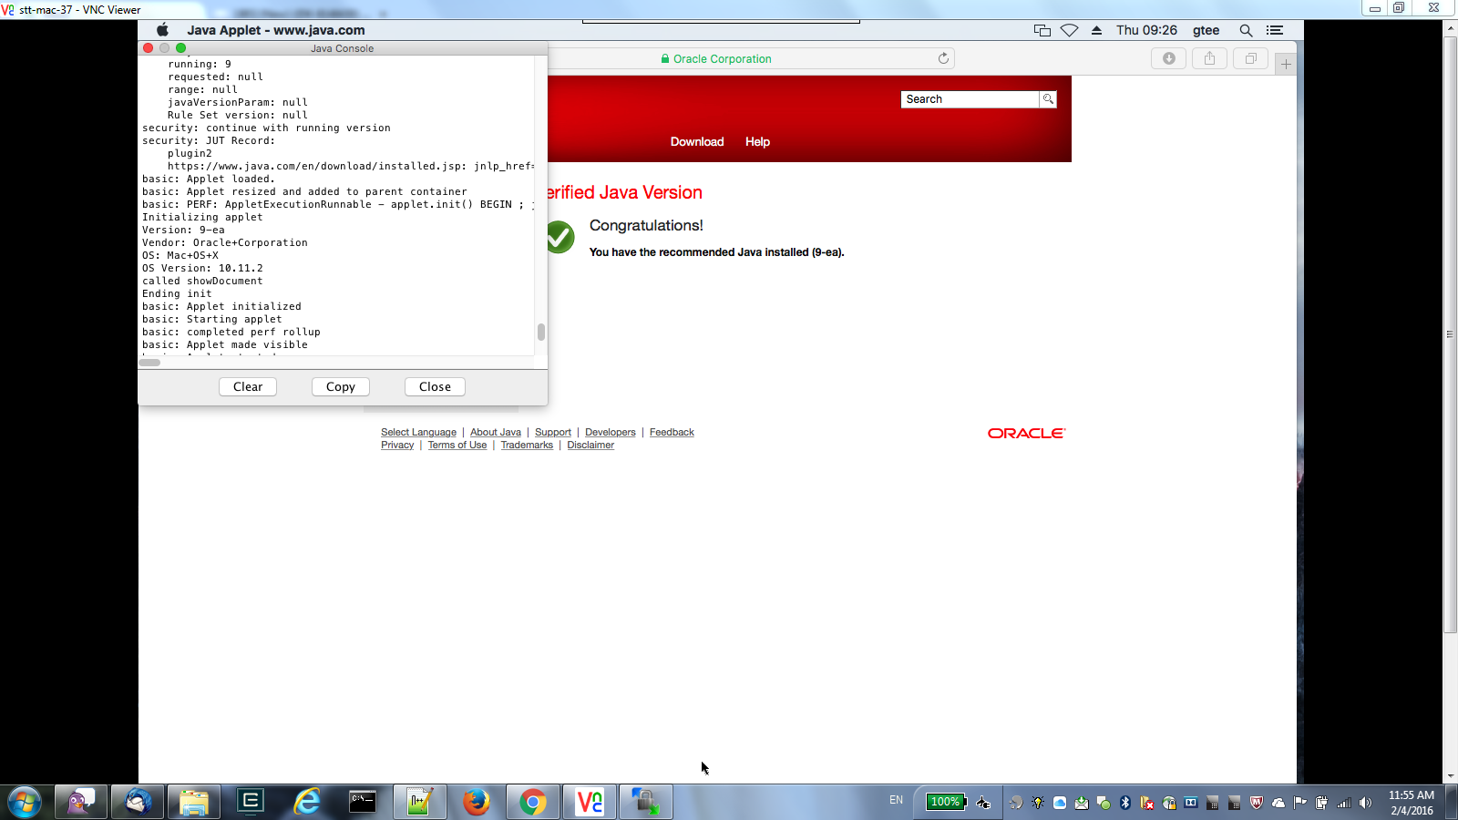Viewport: 1458px width, 820px height.
Task: Open the Download tab on java.com
Action: [697, 142]
